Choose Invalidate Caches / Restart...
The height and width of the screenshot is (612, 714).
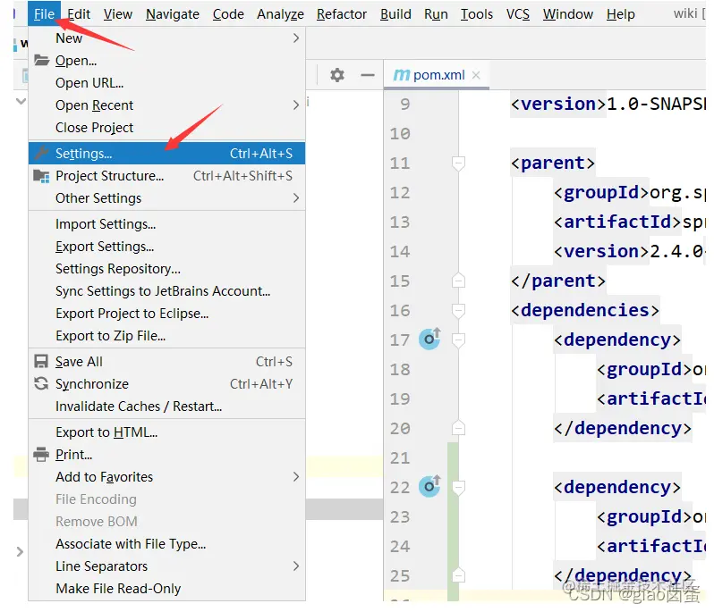(166, 406)
